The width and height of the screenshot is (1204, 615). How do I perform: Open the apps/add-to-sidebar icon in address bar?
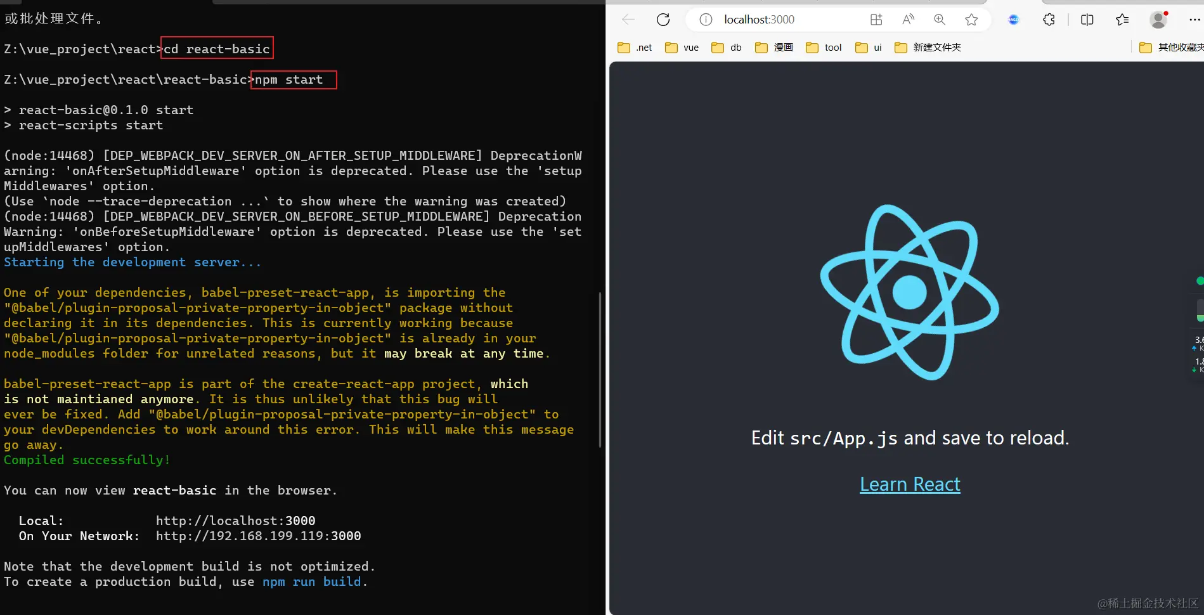tap(876, 20)
